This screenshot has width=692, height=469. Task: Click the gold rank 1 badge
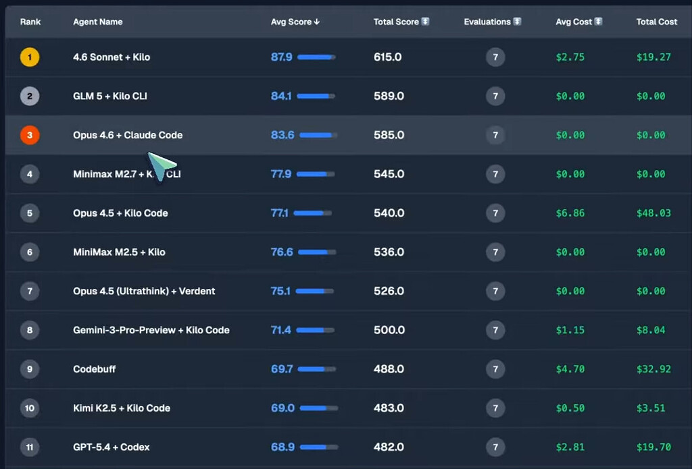(x=30, y=57)
